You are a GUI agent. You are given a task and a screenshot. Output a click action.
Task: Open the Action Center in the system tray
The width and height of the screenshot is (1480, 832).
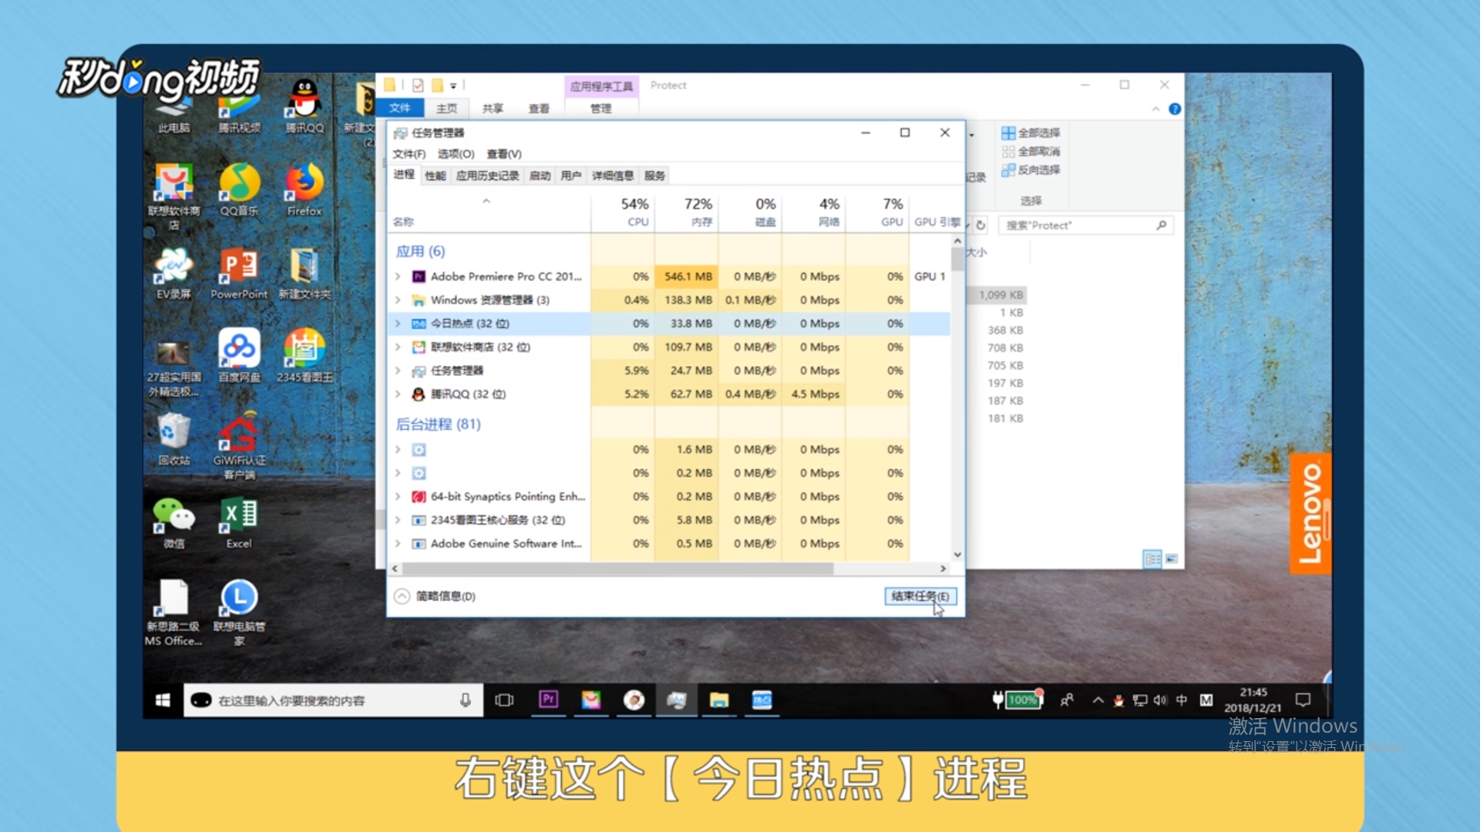(x=1302, y=700)
